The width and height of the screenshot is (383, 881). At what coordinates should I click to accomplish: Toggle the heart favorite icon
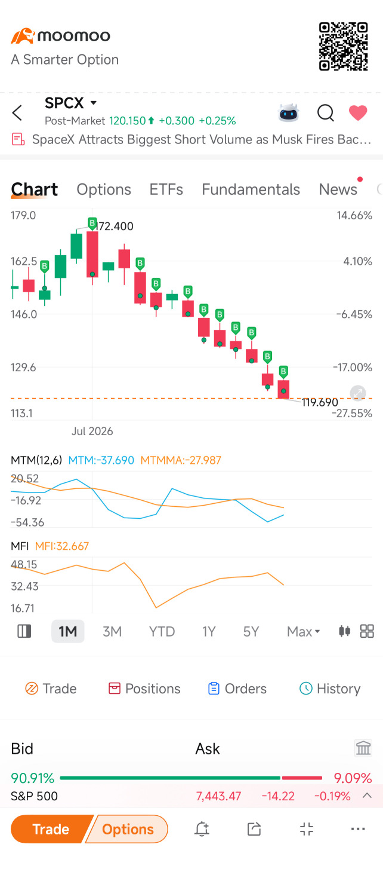tap(358, 112)
